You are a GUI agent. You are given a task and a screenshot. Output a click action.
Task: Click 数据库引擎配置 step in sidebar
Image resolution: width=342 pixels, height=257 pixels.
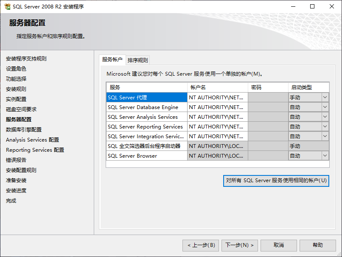click(24, 130)
